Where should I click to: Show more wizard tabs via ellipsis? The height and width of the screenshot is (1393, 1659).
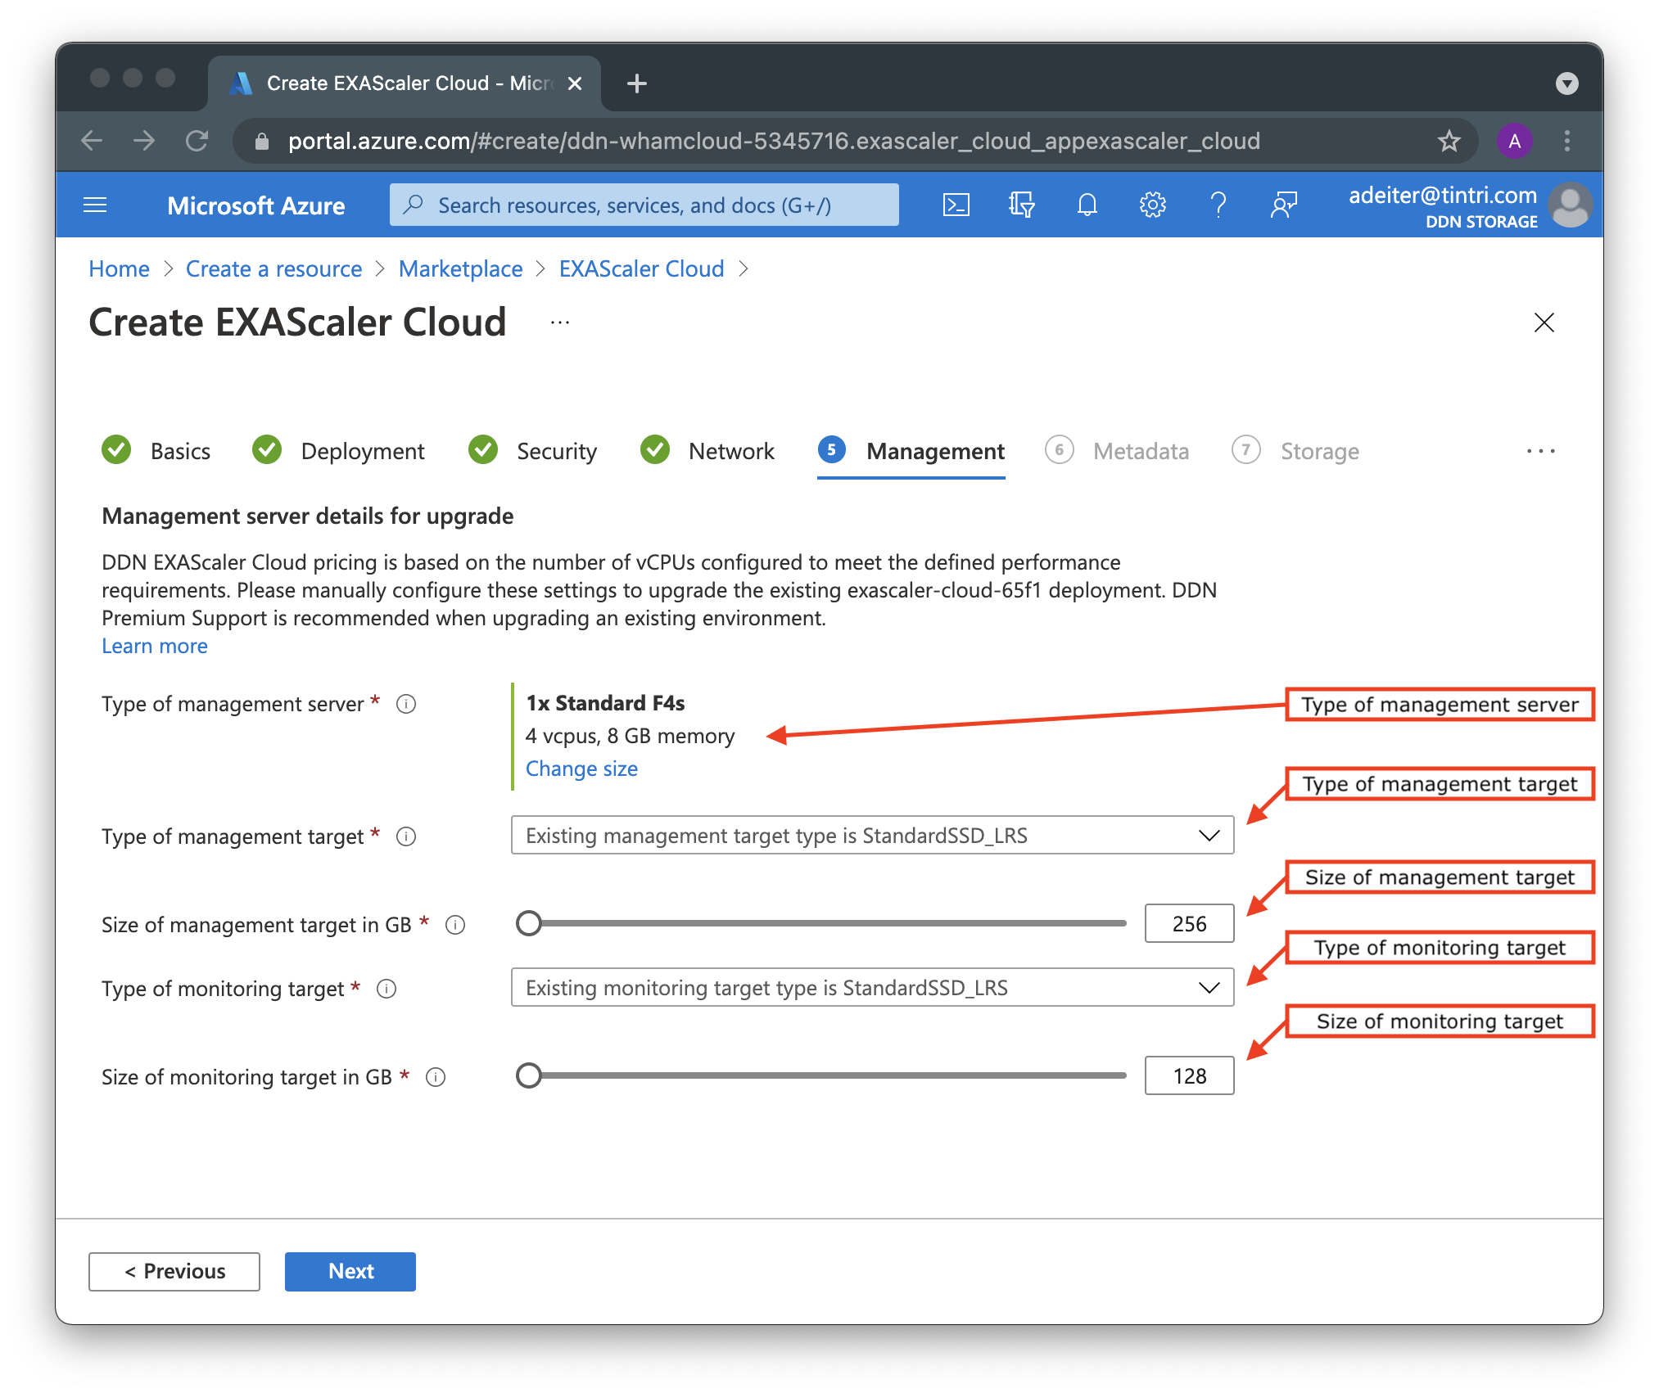point(1540,451)
